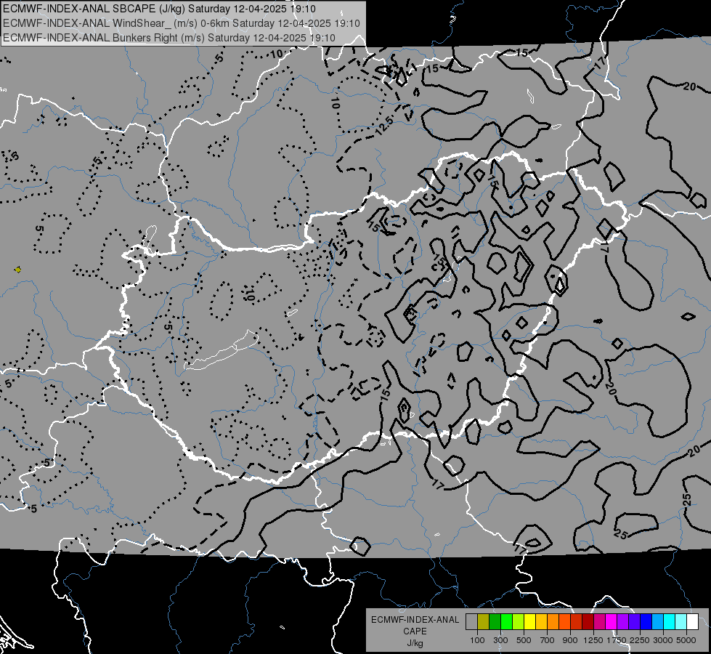711x654 pixels.
Task: Click the 1750 tick label on the legend
Action: click(x=617, y=640)
